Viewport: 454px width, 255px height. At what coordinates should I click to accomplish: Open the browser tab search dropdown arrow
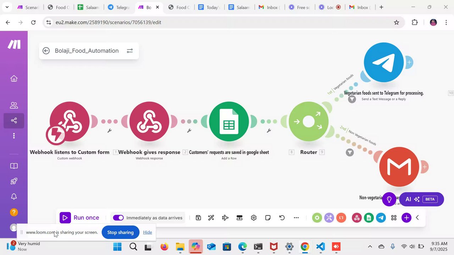[x=7, y=7]
